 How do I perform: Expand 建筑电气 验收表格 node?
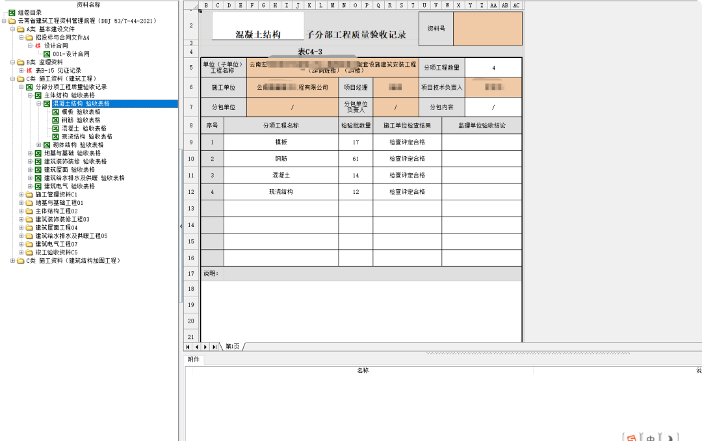pos(30,187)
